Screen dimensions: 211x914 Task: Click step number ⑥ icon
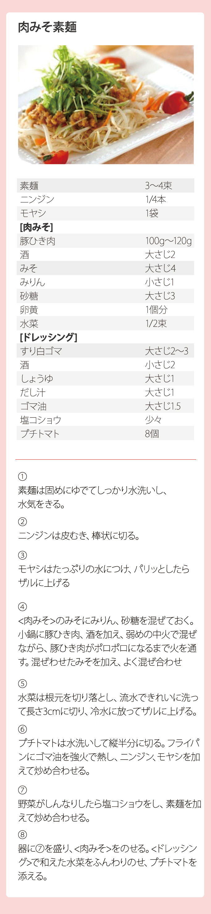click(x=22, y=729)
